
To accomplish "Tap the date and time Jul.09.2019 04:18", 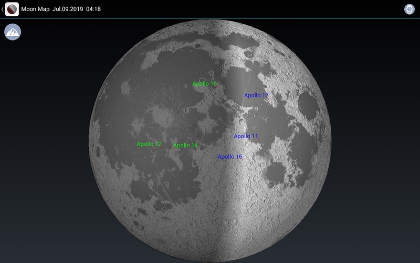I will tap(77, 9).
